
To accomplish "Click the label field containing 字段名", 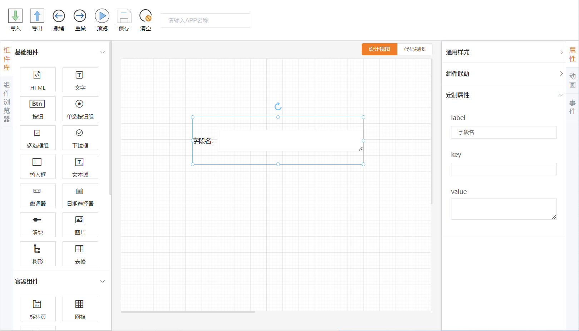I will (504, 132).
